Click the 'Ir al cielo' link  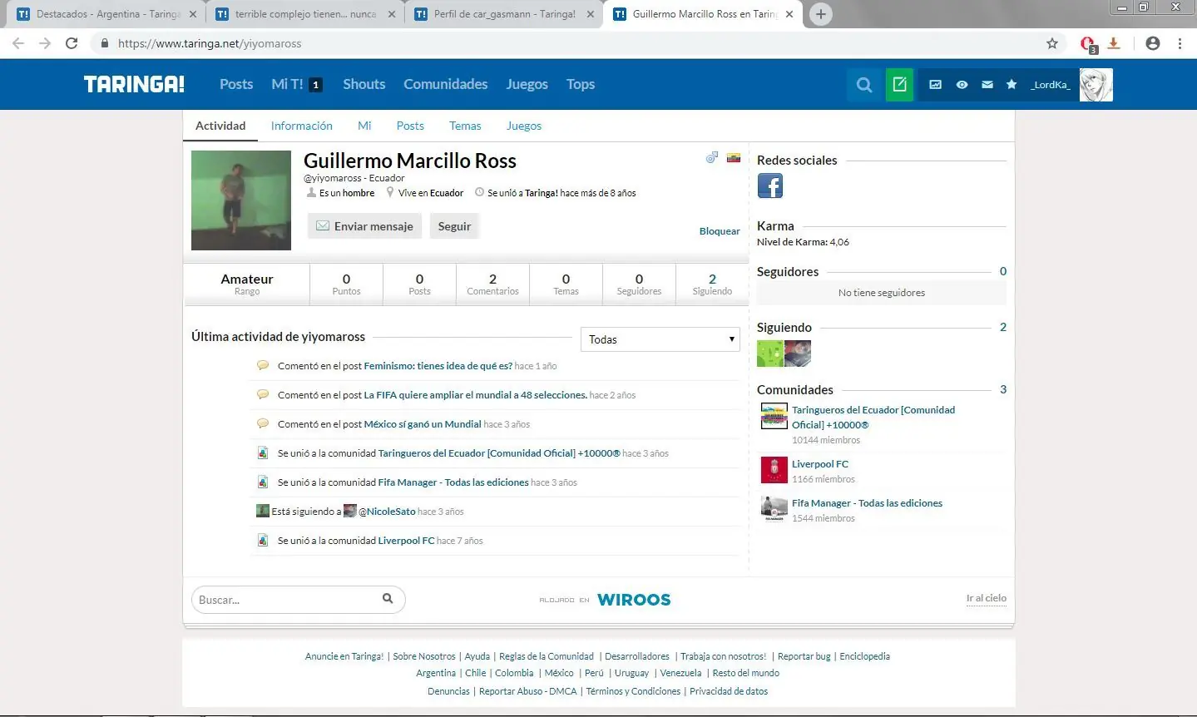pos(986,598)
